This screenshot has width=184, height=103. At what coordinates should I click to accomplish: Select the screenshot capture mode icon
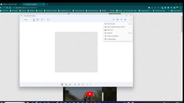(34, 19)
